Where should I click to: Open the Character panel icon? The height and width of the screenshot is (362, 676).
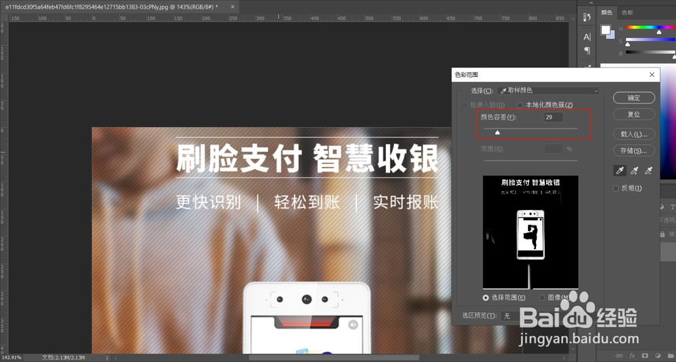pos(587,37)
